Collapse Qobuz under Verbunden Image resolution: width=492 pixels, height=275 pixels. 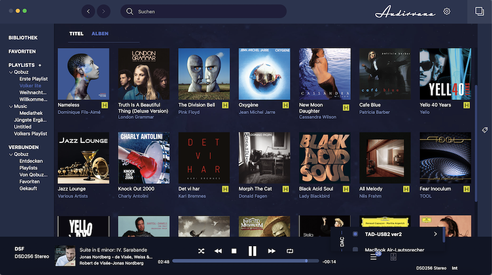click(x=11, y=154)
